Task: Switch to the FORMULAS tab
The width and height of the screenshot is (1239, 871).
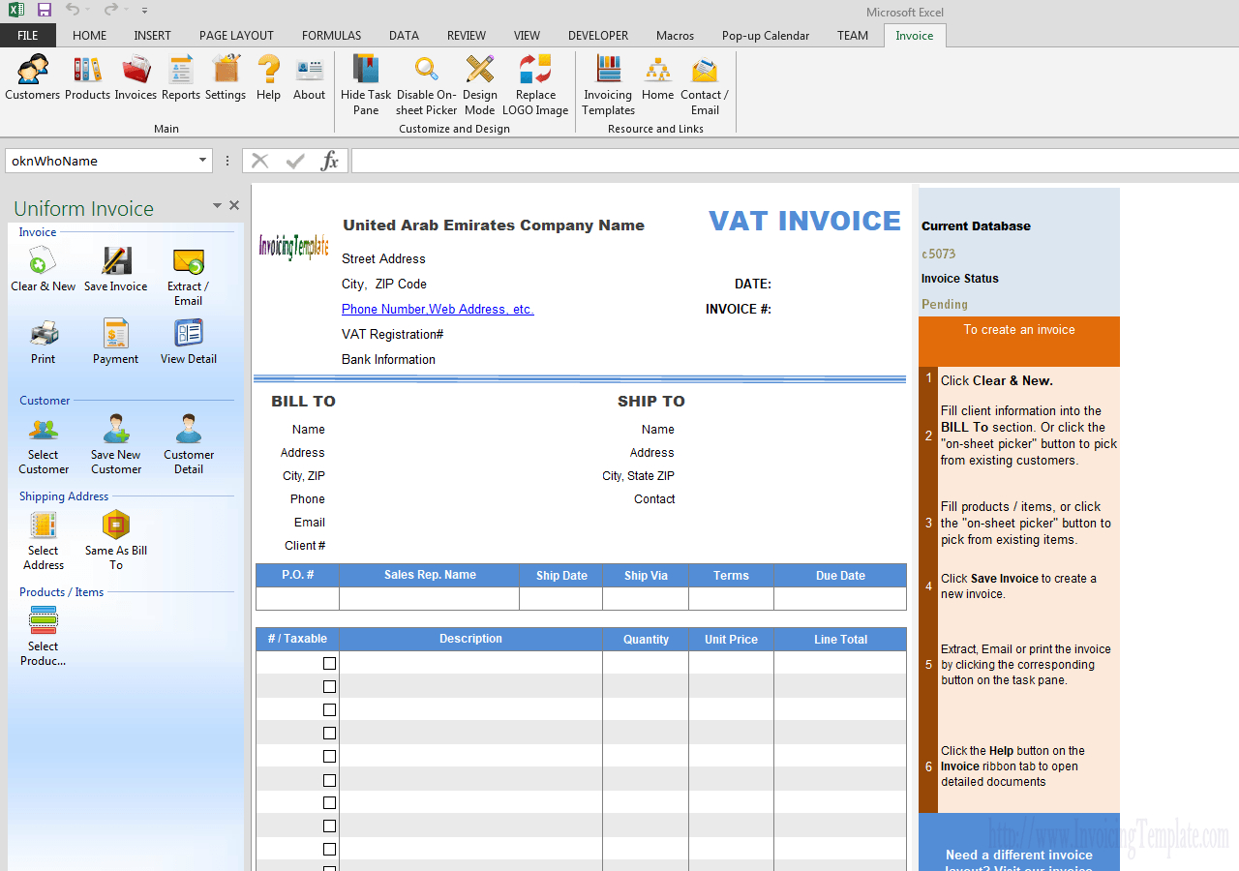Action: click(x=331, y=36)
